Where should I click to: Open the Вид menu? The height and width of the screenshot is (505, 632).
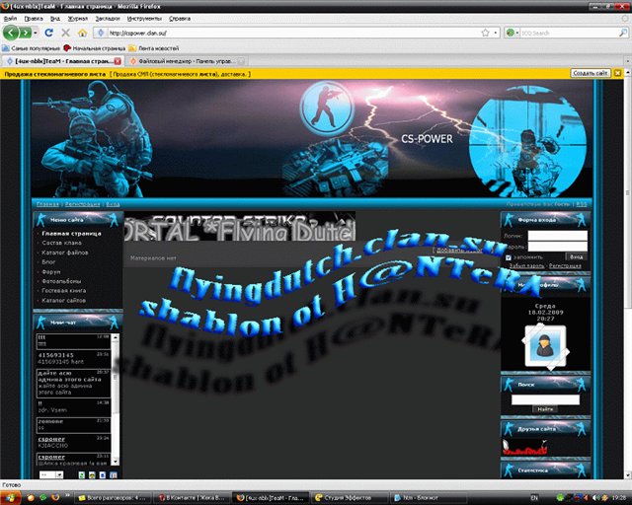[x=55, y=19]
